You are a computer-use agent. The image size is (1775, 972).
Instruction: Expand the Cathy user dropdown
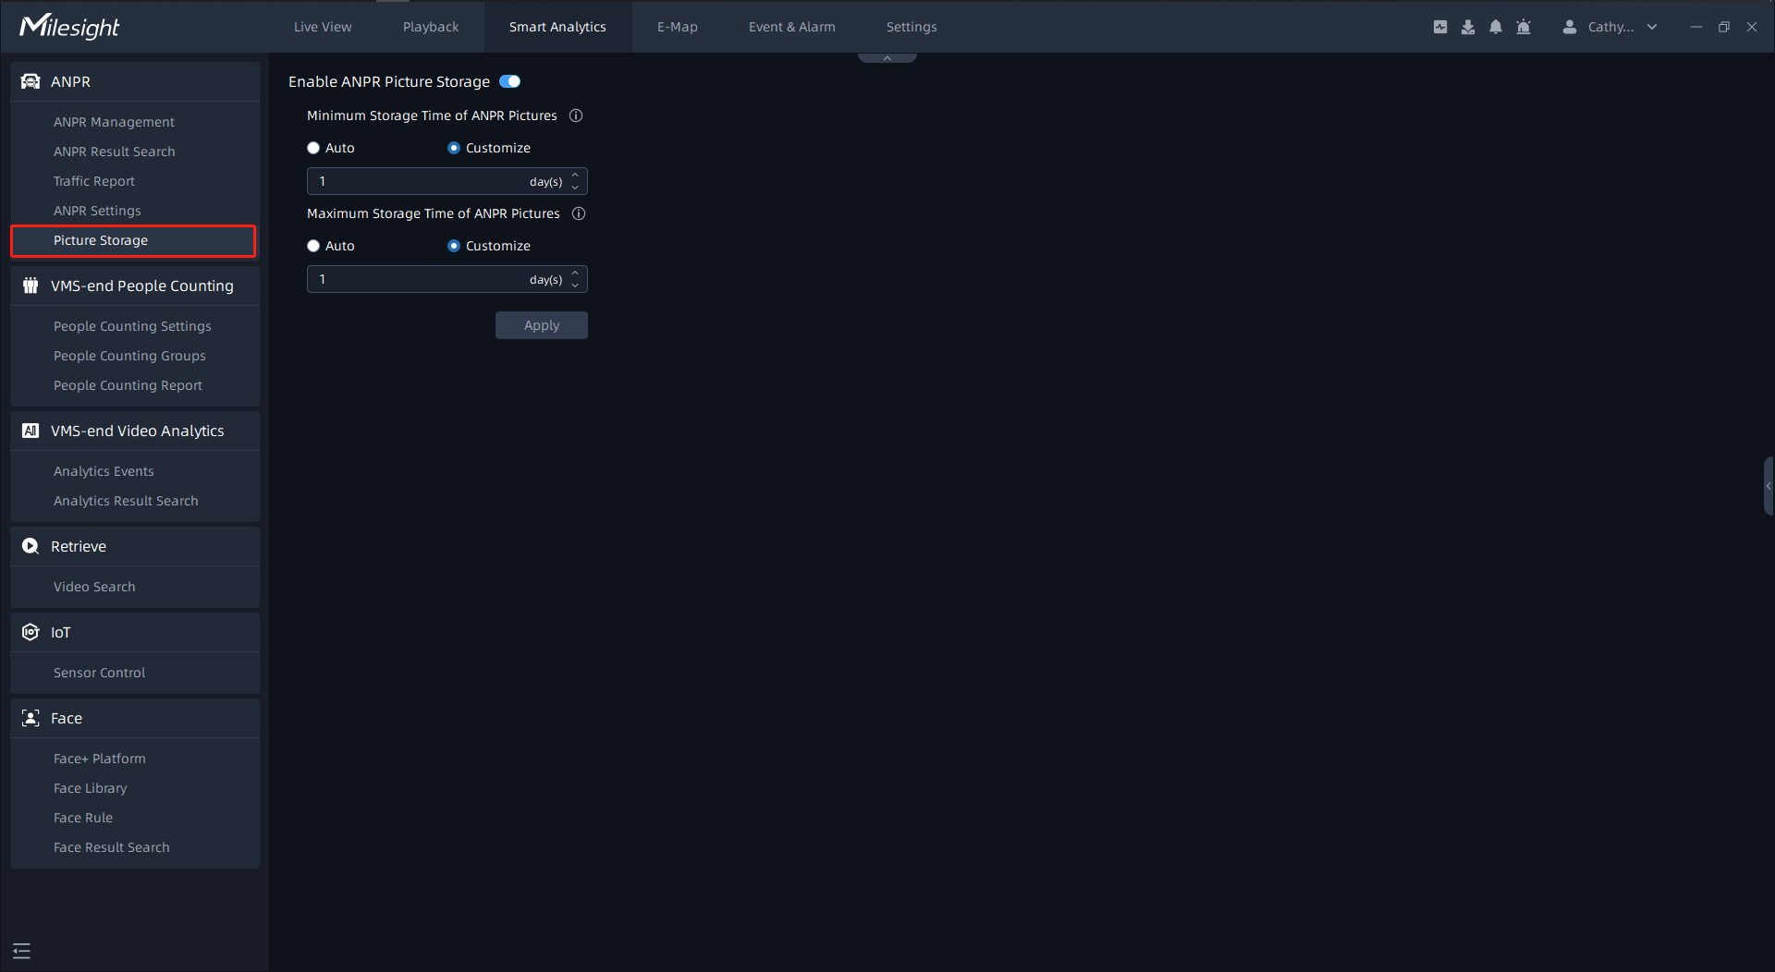coord(1652,27)
